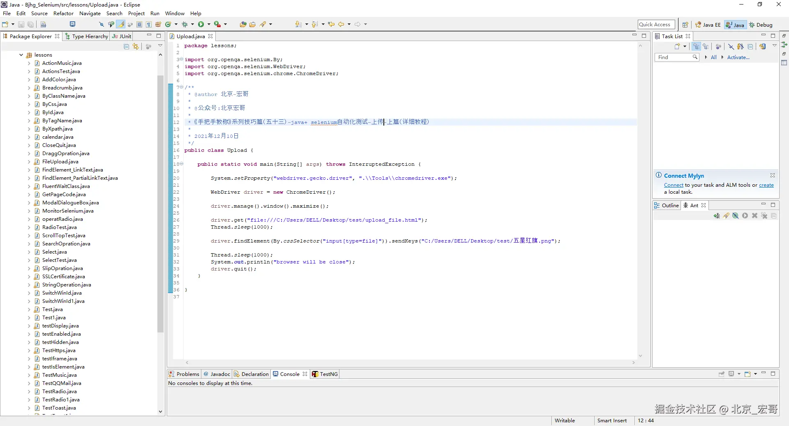Click the Connect link in Mylyn panel
The image size is (789, 426).
(x=674, y=185)
